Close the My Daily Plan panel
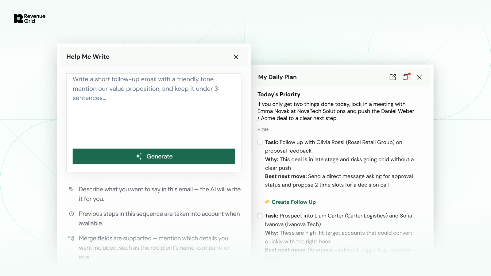The image size is (491, 276). 419,77
